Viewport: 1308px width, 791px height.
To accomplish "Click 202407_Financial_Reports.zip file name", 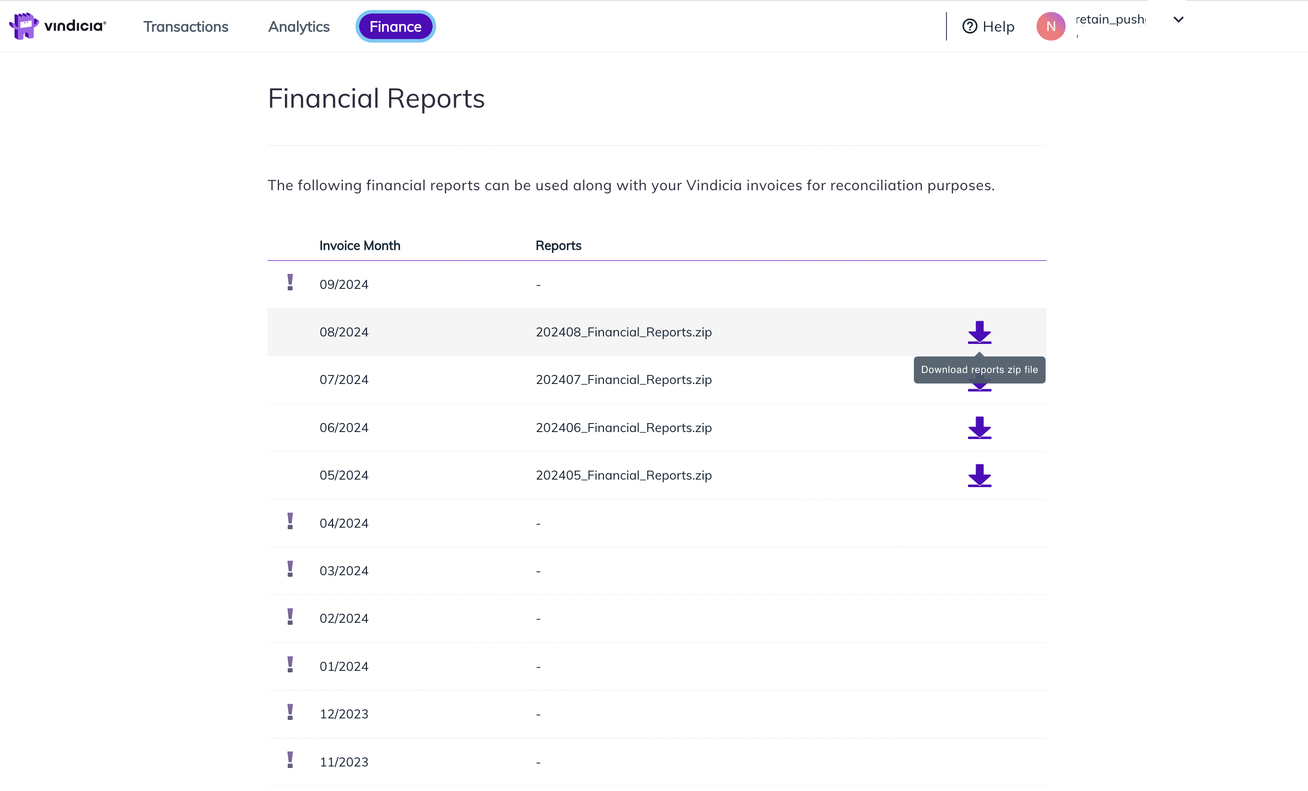I will [624, 380].
